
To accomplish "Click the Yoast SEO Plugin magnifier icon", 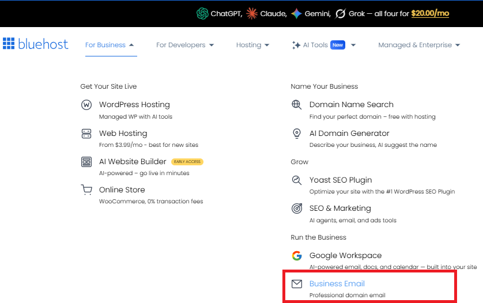I will (297, 180).
